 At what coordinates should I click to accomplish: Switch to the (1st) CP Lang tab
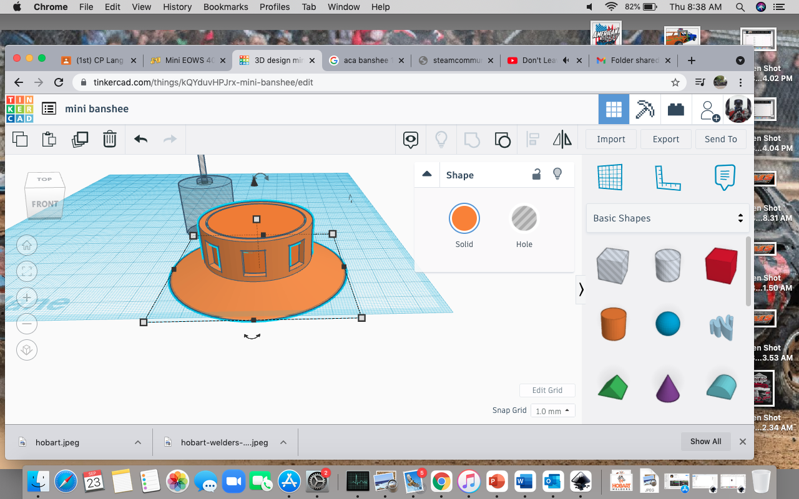pos(99,61)
